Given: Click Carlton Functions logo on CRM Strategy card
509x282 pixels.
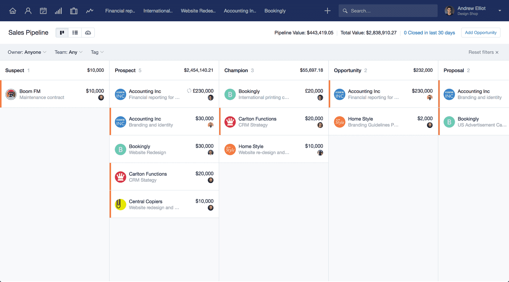Looking at the screenshot, I should [x=230, y=122].
